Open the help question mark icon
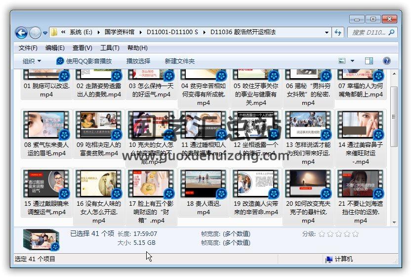 coord(387,61)
